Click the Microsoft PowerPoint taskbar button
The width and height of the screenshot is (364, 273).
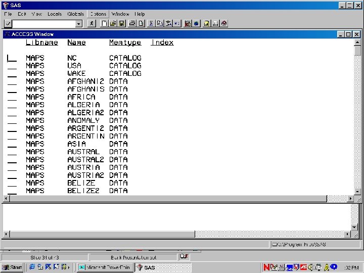click(x=105, y=267)
